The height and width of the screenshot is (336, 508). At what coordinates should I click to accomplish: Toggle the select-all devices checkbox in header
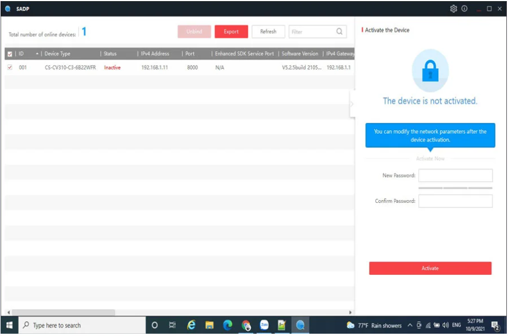point(9,54)
